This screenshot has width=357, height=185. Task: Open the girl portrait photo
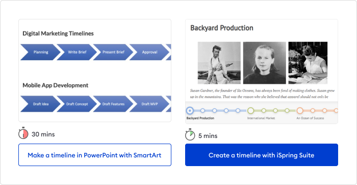(x=265, y=63)
